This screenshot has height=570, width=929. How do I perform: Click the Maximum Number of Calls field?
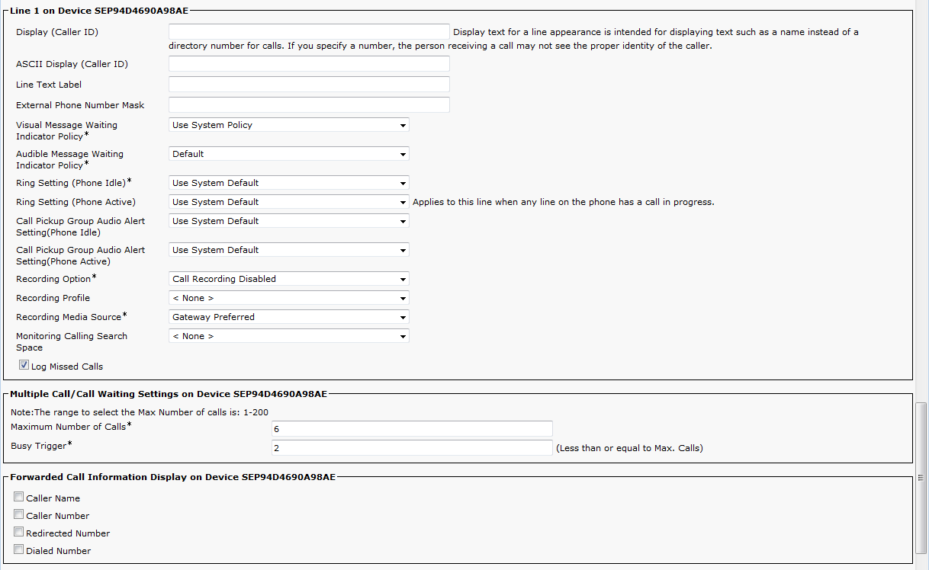(412, 429)
